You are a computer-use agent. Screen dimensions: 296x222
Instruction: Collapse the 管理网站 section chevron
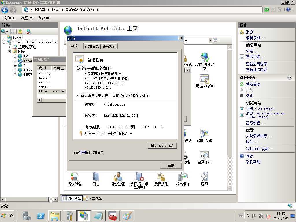coord(290,77)
